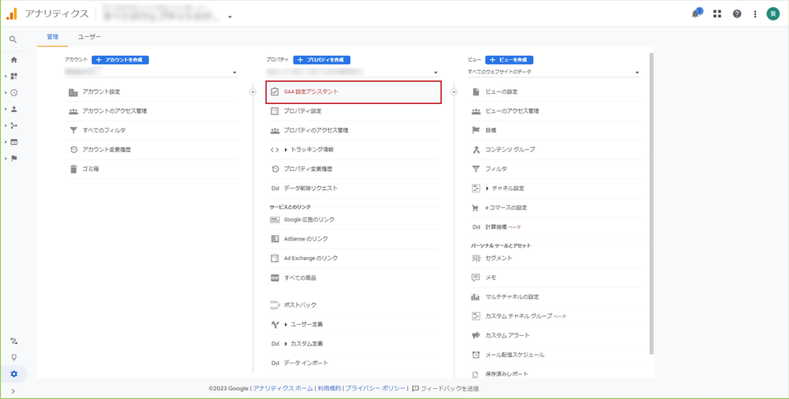
Task: Open Realtime clock icon in sidebar
Action: (13, 92)
